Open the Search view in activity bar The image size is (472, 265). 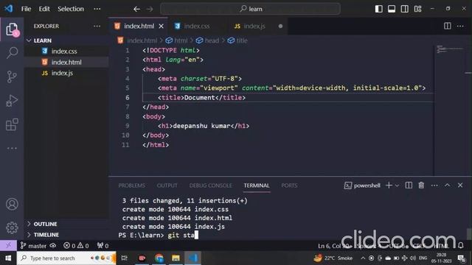[x=12, y=52]
